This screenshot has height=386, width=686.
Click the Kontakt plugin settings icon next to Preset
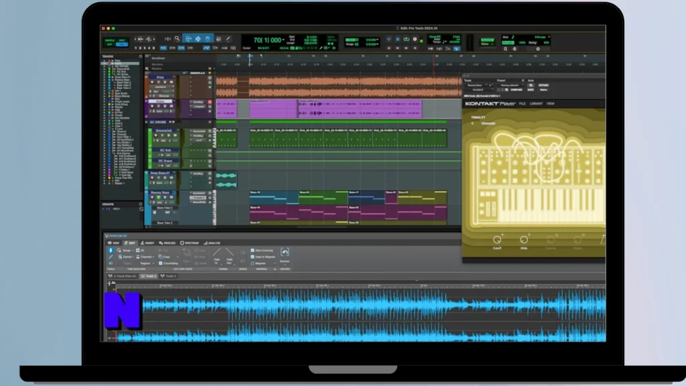coord(523,80)
